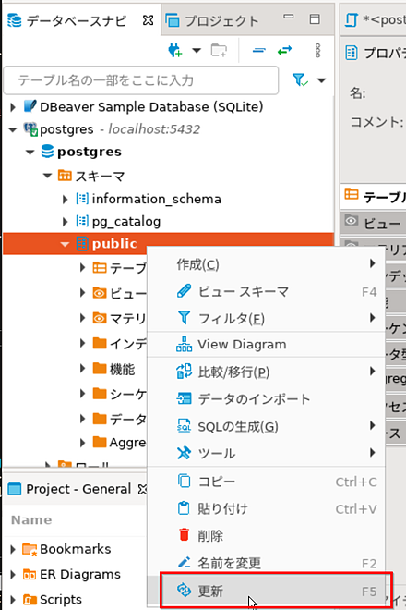
Task: Click the Name column header
Action: tap(31, 520)
